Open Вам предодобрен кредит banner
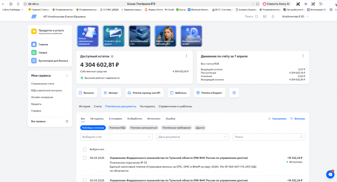Viewport: 337px width, 182px height. pos(191,36)
